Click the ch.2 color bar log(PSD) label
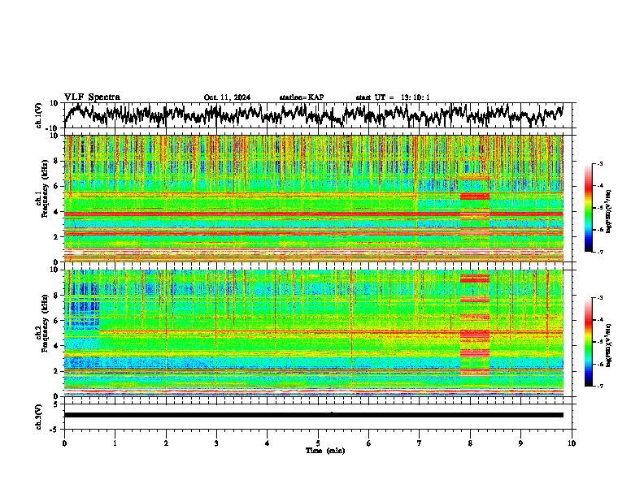The width and height of the screenshot is (644, 497). [608, 345]
